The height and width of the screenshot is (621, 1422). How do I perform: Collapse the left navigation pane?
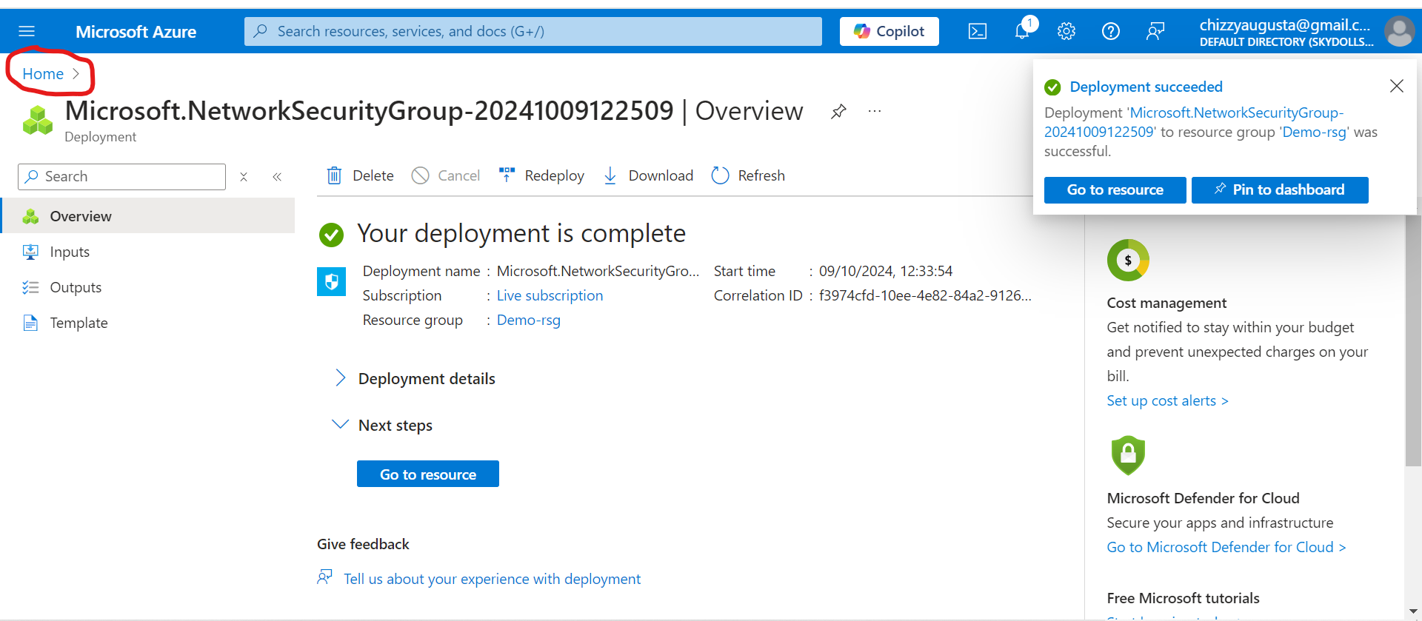(x=277, y=177)
